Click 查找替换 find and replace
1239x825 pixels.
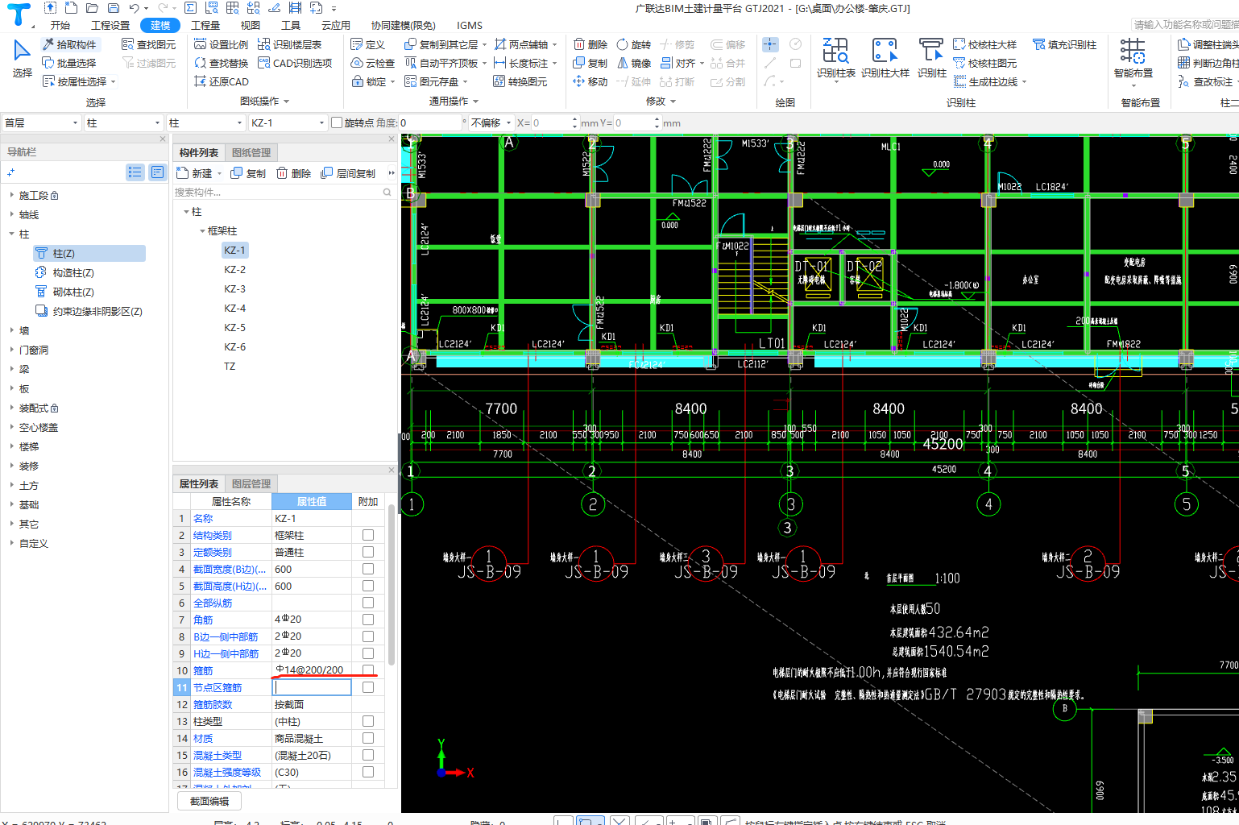[222, 63]
